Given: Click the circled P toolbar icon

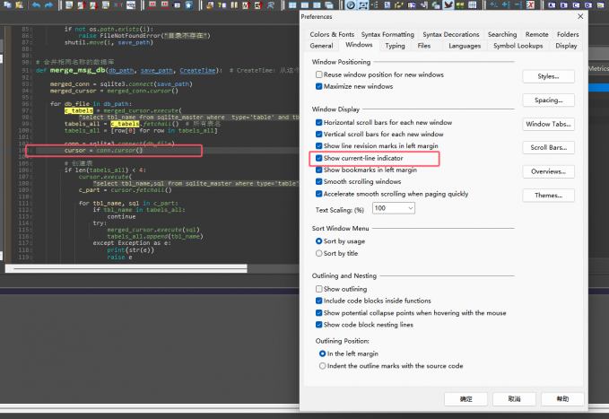Looking at the screenshot, I should pyautogui.click(x=350, y=4).
